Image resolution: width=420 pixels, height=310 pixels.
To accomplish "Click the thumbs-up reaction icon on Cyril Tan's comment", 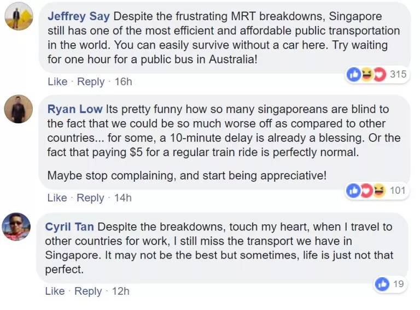I will [x=382, y=284].
